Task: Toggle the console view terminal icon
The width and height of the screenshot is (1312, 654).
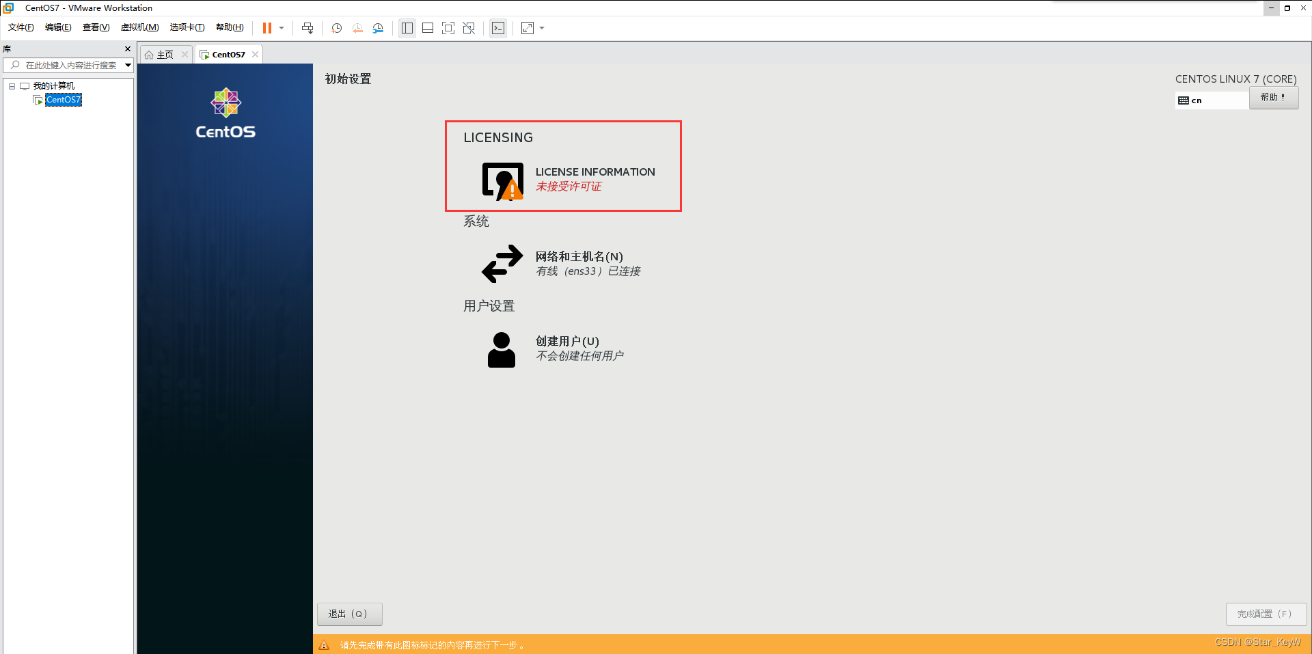Action: [498, 28]
